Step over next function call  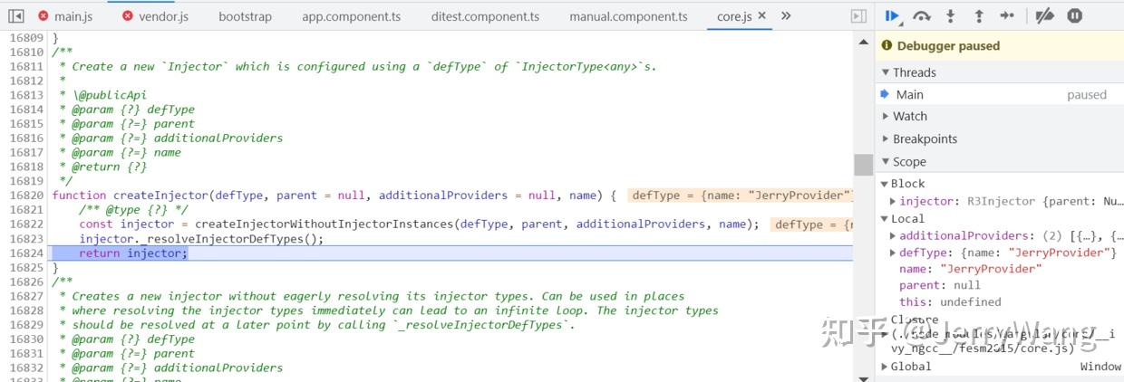coord(922,15)
